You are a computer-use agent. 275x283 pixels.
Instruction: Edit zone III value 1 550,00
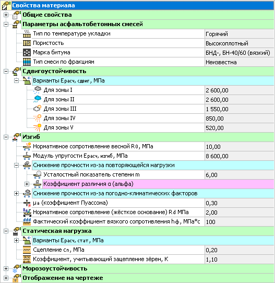(240, 109)
